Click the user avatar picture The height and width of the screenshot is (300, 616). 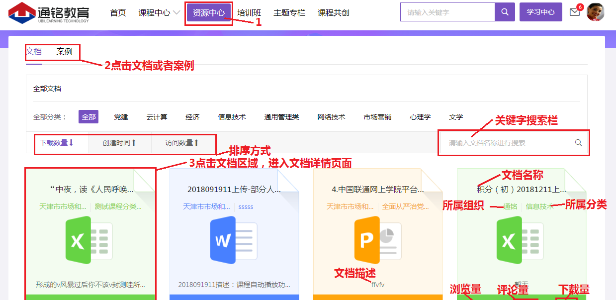pyautogui.click(x=595, y=12)
